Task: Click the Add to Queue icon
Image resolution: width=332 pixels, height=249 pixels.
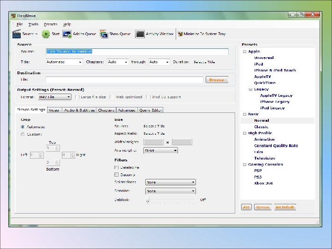Action: (x=67, y=34)
